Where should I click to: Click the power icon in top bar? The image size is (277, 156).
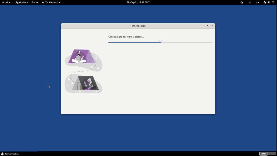tap(273, 2)
